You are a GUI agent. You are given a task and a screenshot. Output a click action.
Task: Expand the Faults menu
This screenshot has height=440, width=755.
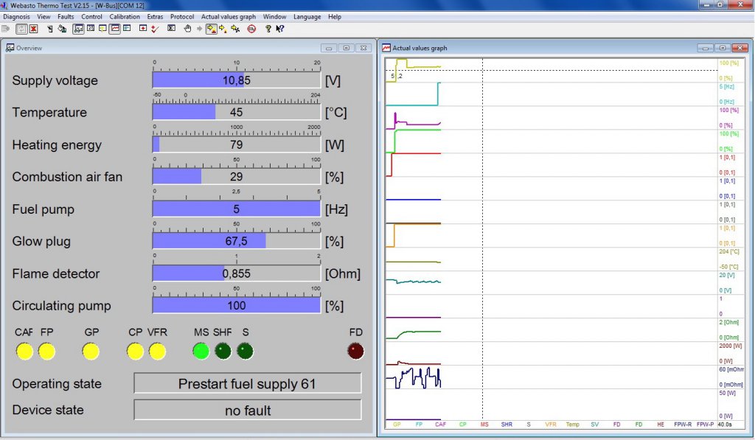click(66, 16)
